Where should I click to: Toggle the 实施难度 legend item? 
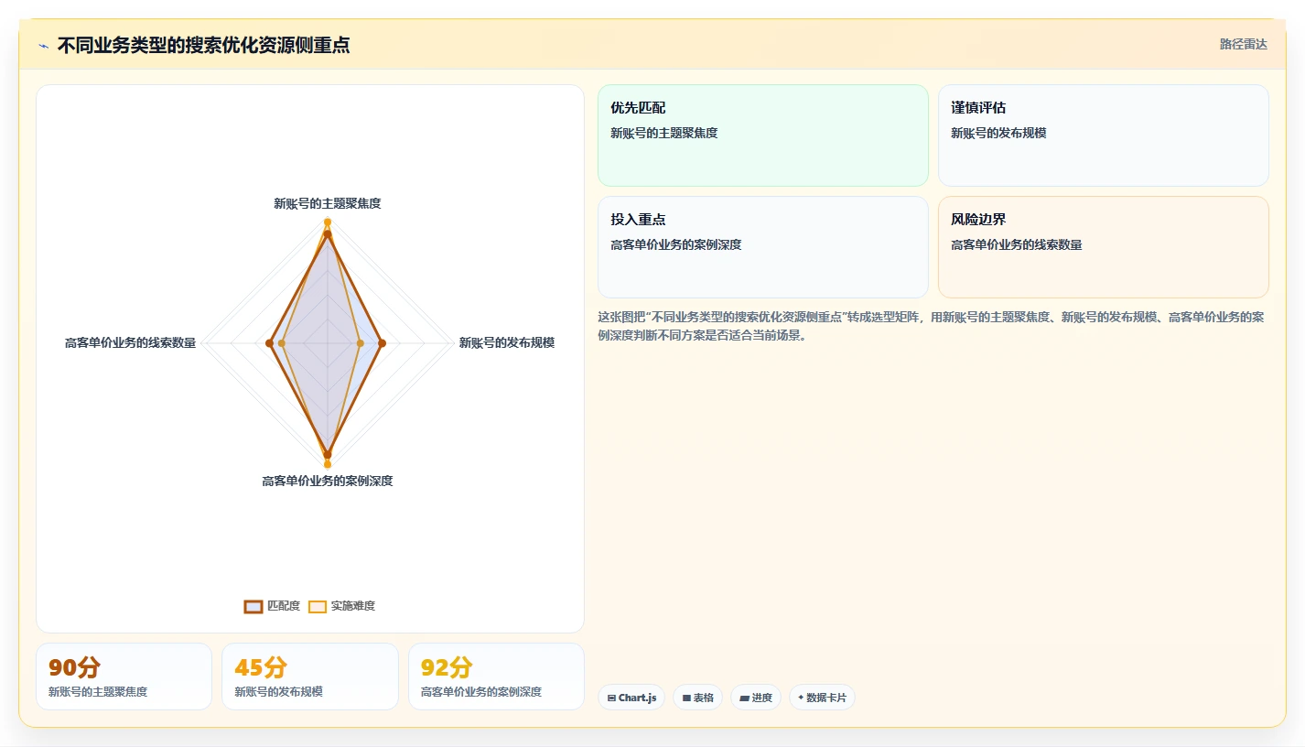coord(341,606)
